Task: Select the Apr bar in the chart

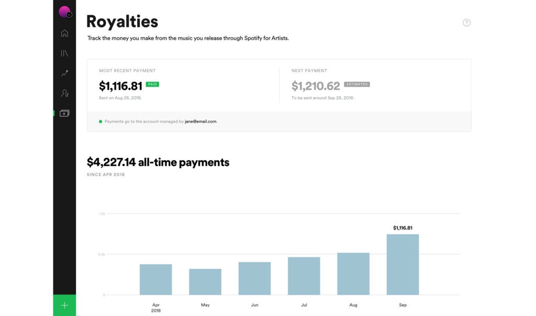Action: pos(156,279)
